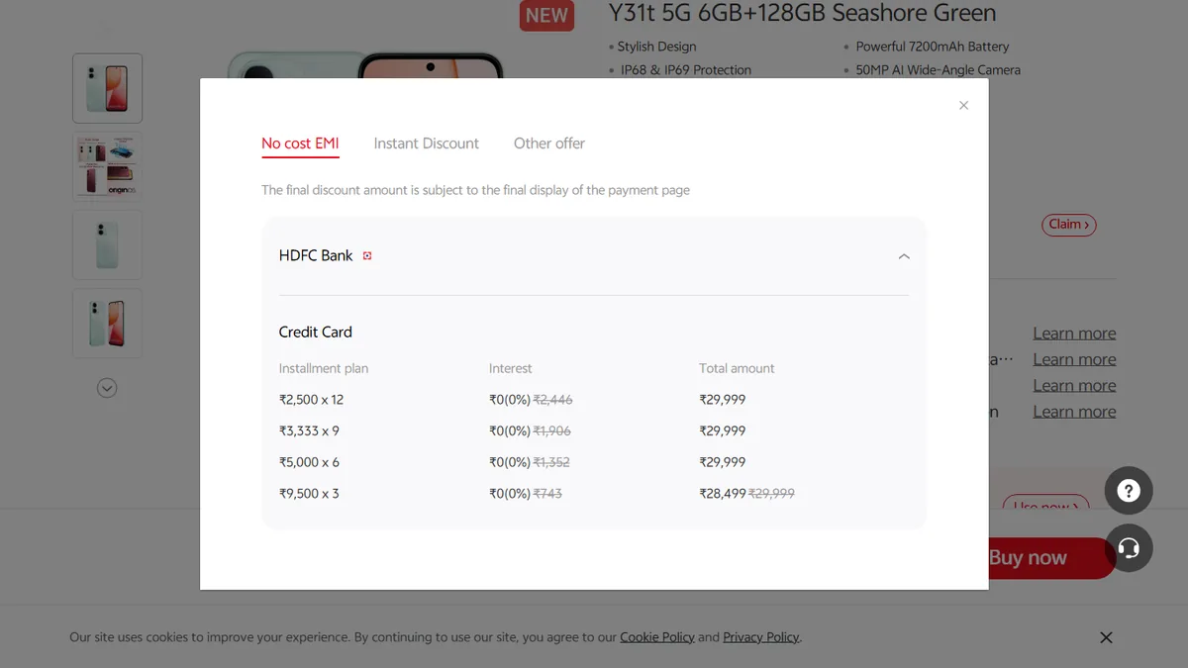Click the Credit Card heading
The width and height of the screenshot is (1188, 668).
point(316,333)
